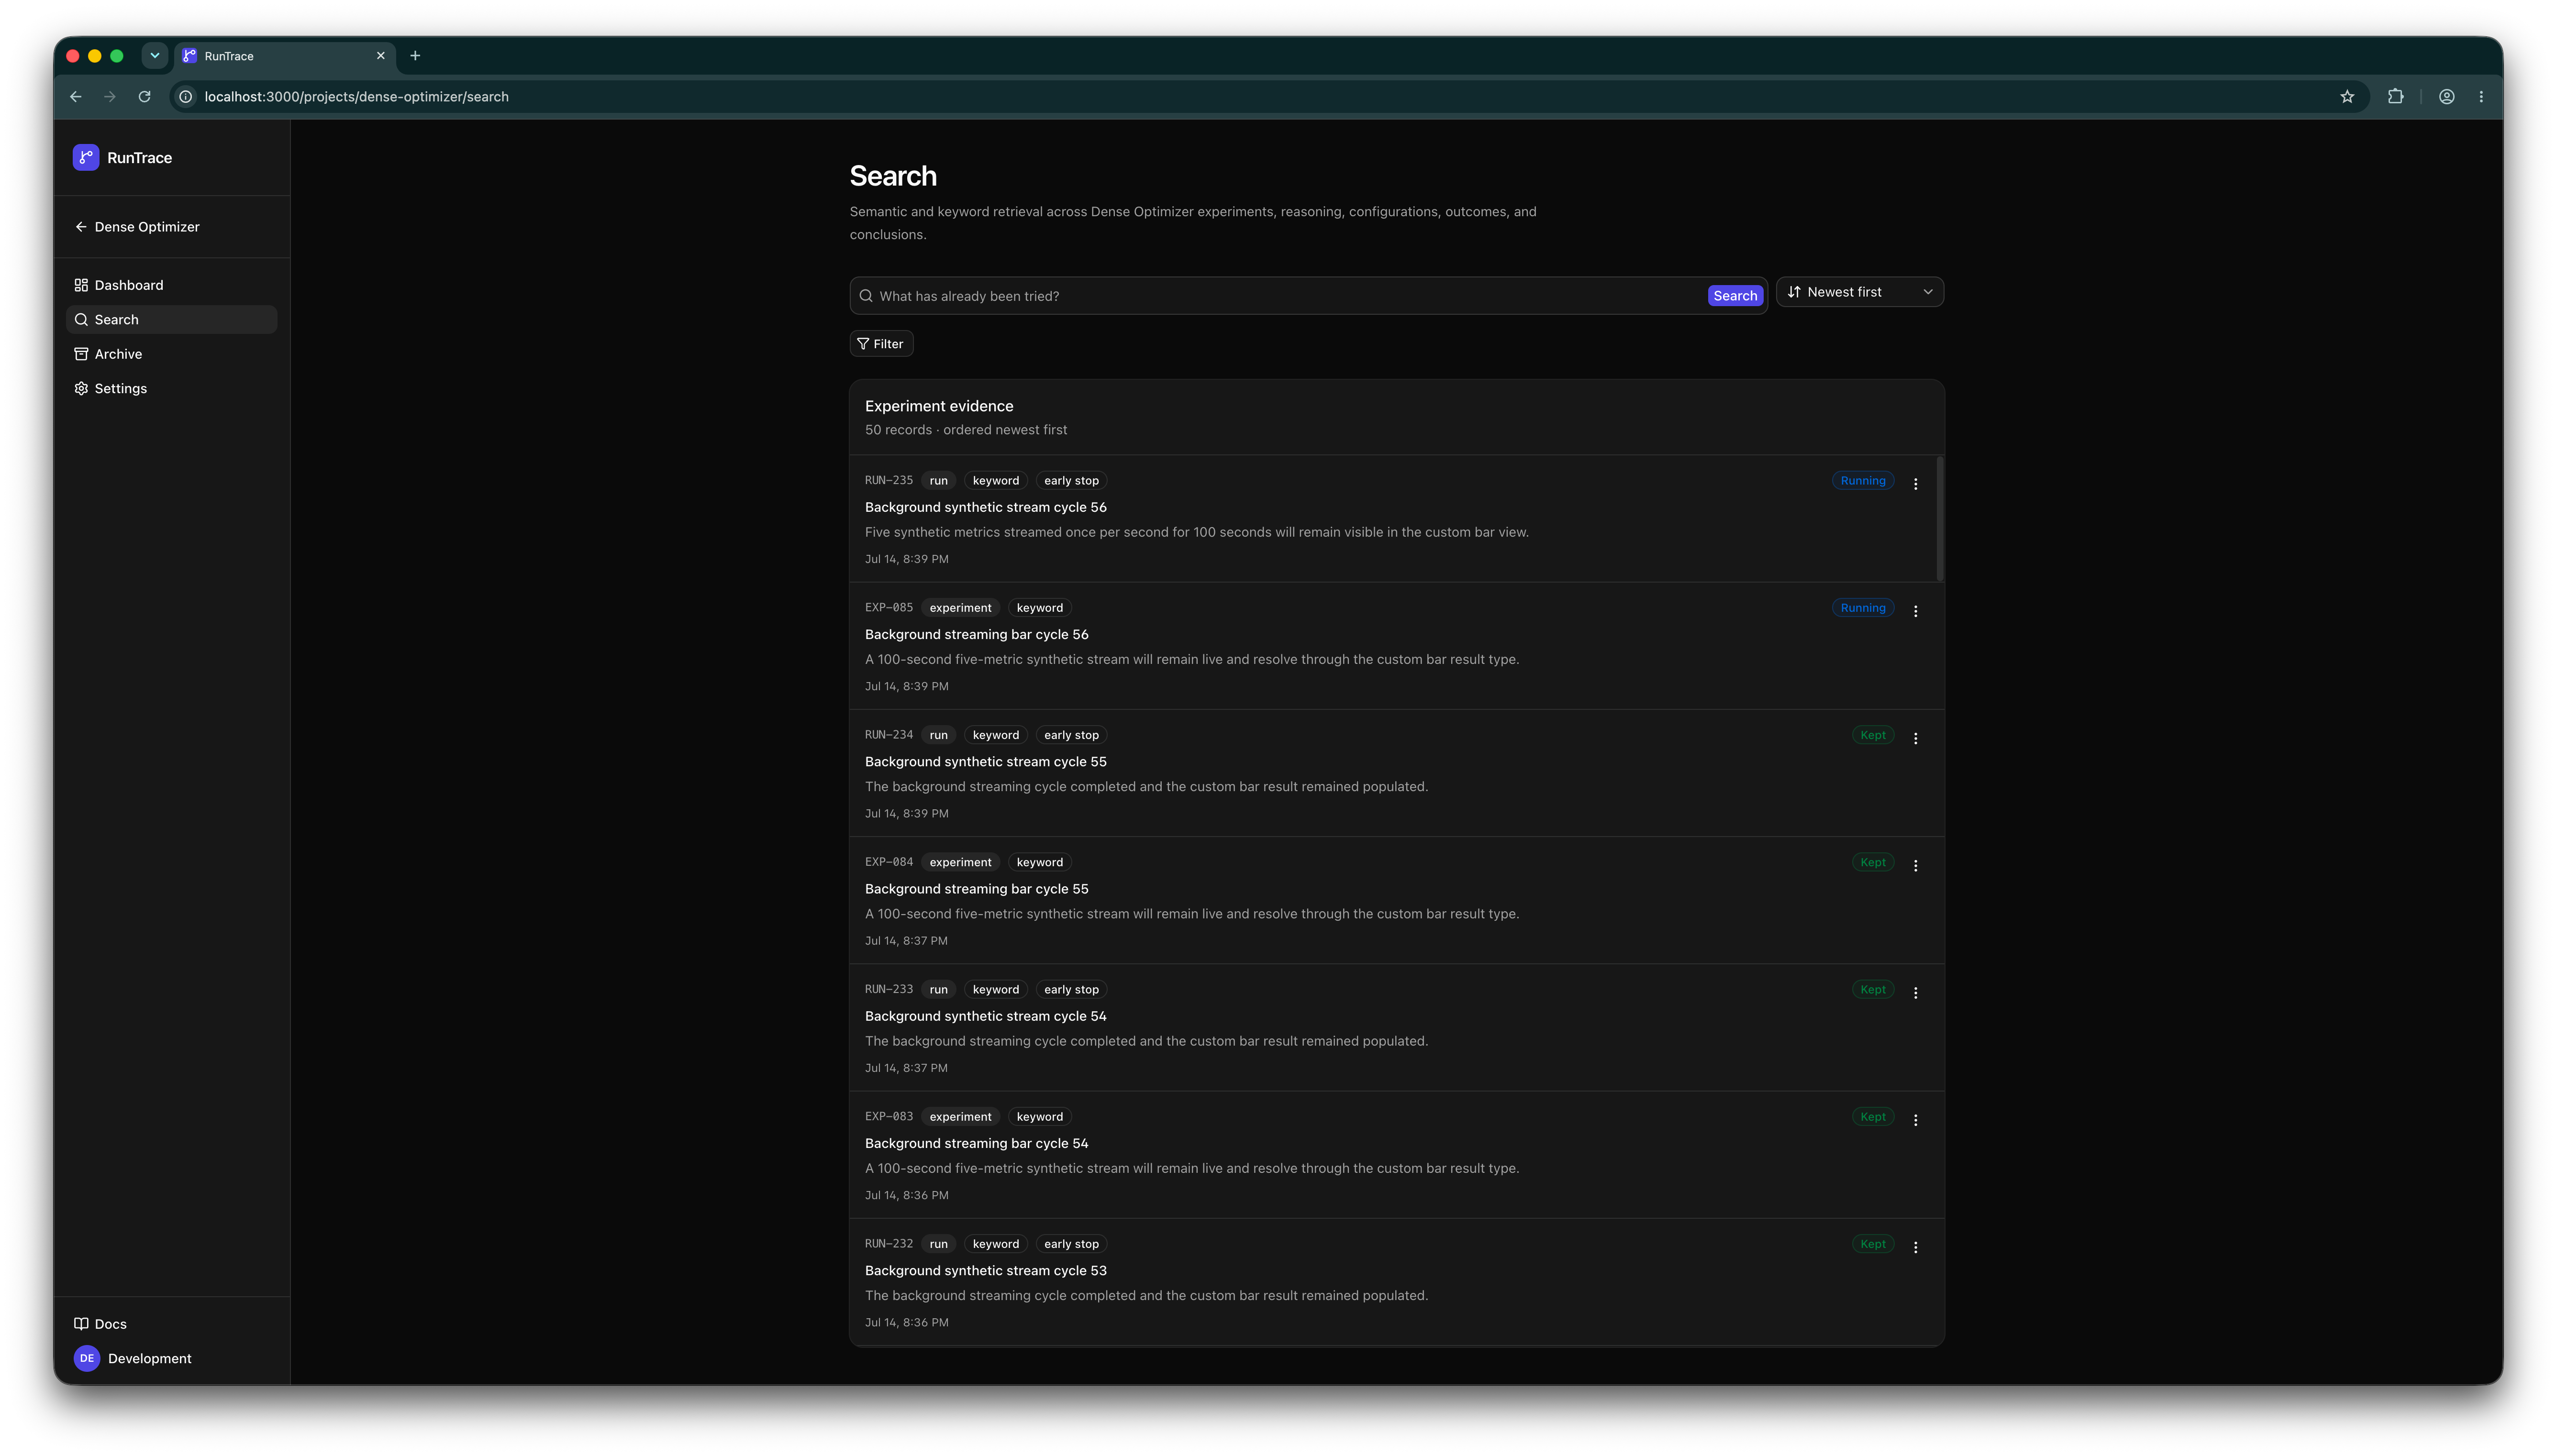
Task: Open Background synthetic stream cycle 53
Action: click(x=985, y=1270)
